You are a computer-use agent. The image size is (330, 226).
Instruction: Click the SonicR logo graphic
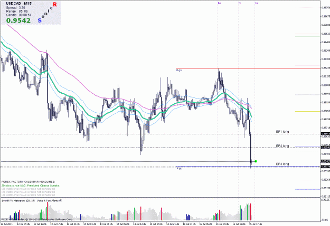[48, 12]
